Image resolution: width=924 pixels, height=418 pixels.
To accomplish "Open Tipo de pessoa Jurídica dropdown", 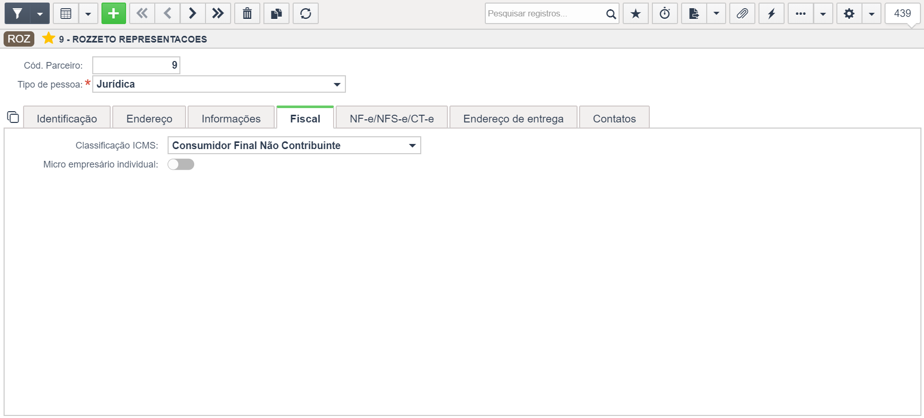I will click(219, 84).
